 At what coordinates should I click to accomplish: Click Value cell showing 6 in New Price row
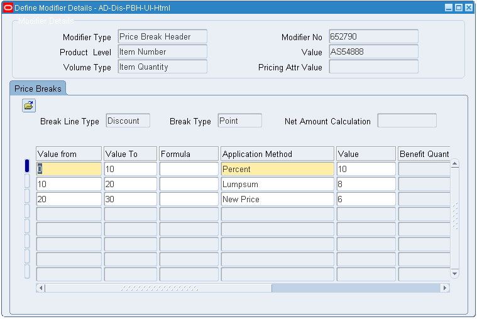(x=366, y=199)
